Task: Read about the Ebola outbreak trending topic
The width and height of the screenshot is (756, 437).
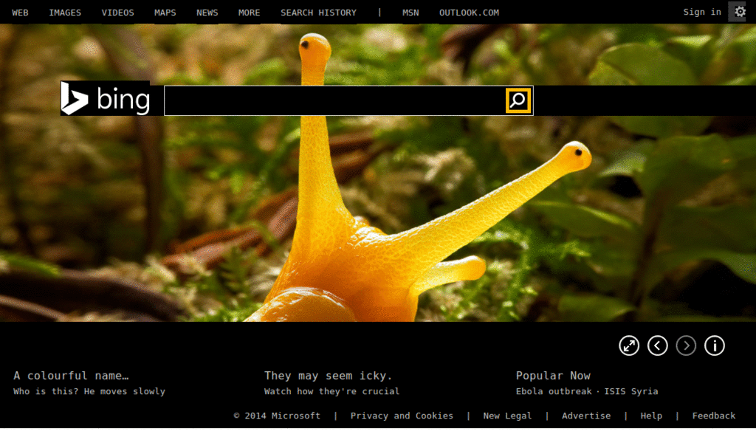Action: coord(554,391)
